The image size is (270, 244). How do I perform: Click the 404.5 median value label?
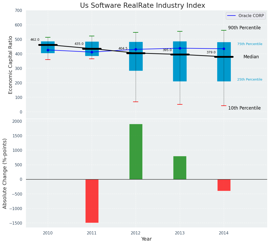pos(123,48)
